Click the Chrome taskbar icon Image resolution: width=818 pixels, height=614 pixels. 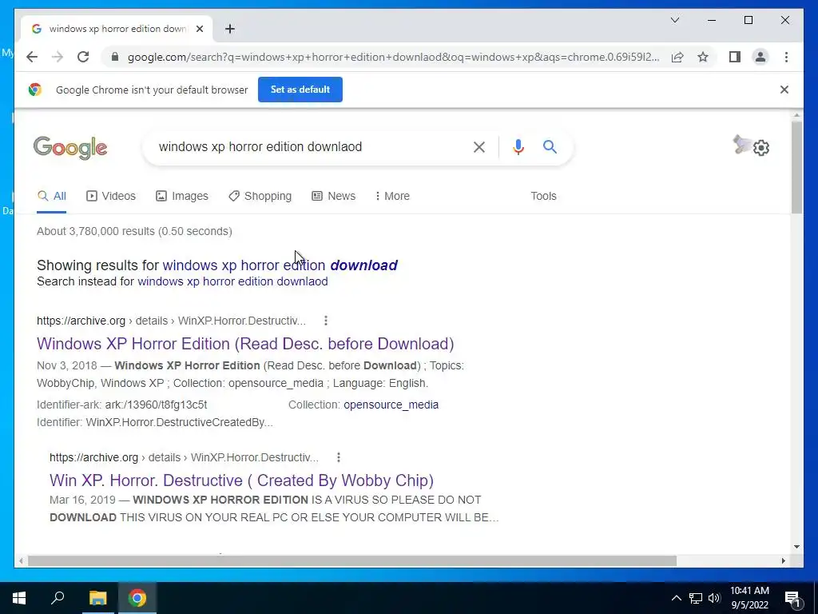pyautogui.click(x=137, y=598)
